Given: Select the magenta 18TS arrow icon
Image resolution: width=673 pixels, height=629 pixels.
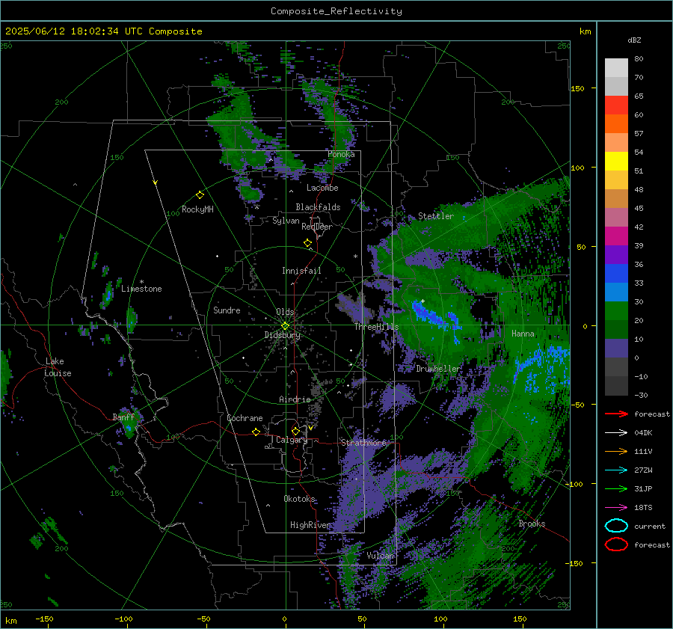Looking at the screenshot, I should click(616, 508).
